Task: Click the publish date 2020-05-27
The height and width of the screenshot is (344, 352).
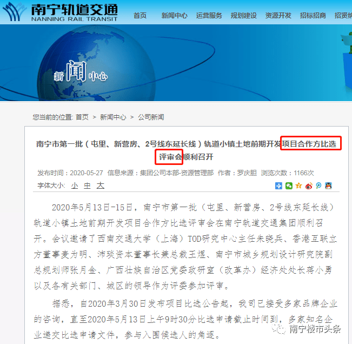Action: coord(87,173)
